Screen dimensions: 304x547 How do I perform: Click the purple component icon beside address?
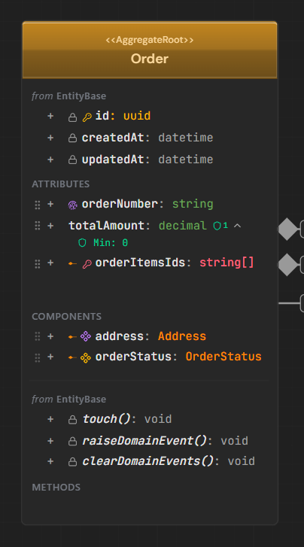tap(86, 336)
